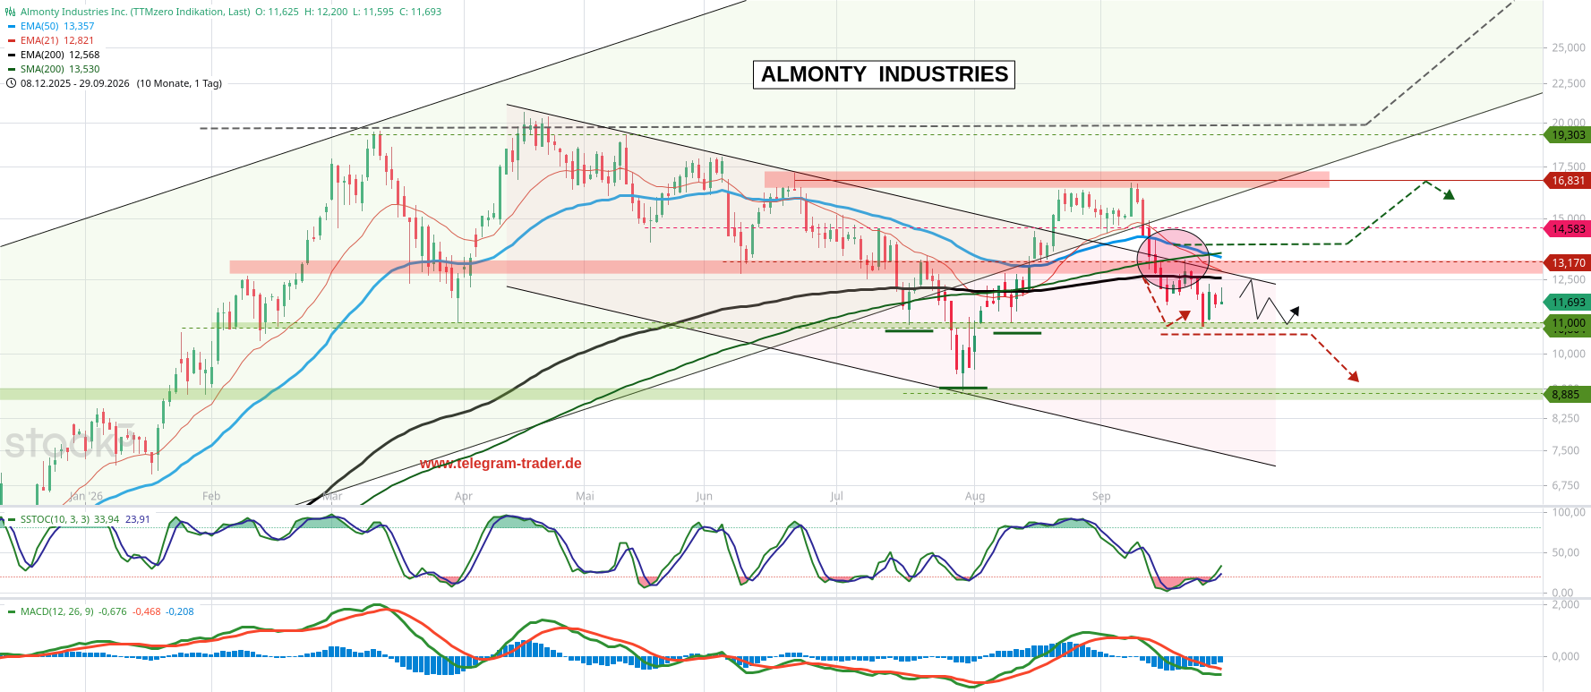Click the SSTOC value 23,91
The height and width of the screenshot is (692, 1591).
click(x=138, y=519)
